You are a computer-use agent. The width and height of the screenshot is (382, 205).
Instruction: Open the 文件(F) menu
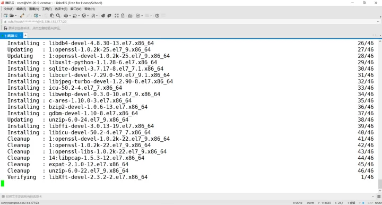(x=8, y=9)
